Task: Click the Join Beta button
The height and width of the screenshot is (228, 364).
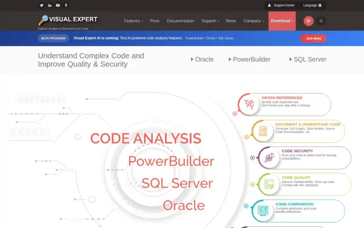Action: [x=314, y=38]
